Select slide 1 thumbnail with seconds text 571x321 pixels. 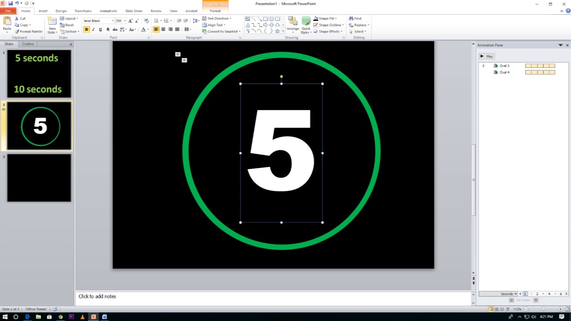coord(39,74)
